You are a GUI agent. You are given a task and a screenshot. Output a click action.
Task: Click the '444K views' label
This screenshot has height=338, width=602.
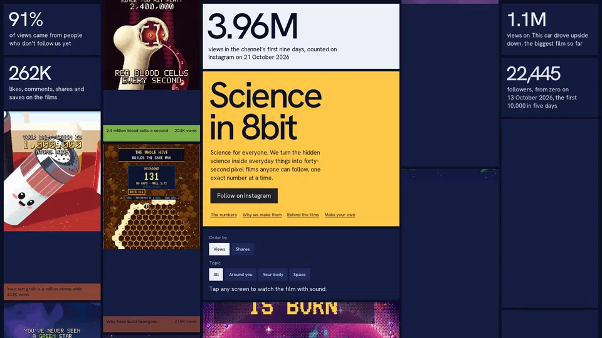pyautogui.click(x=18, y=295)
